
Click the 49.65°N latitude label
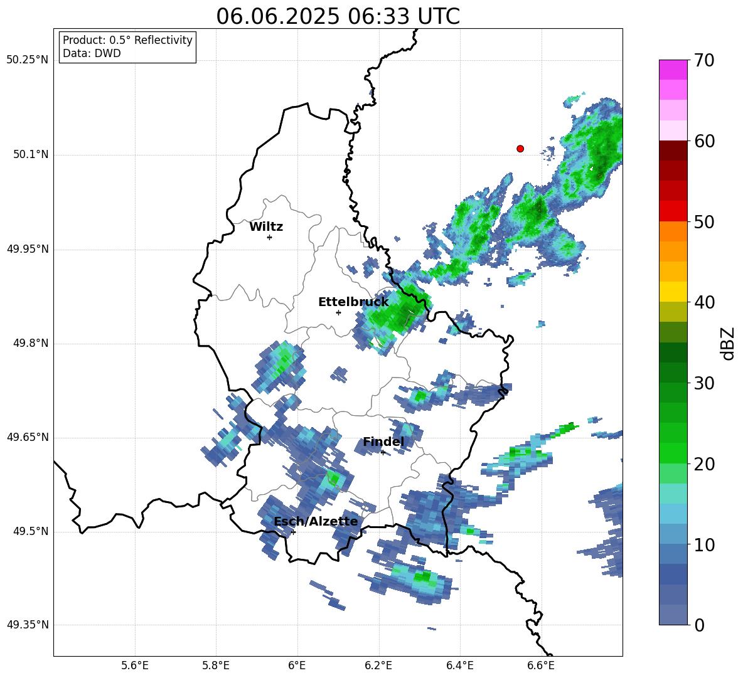pos(28,437)
